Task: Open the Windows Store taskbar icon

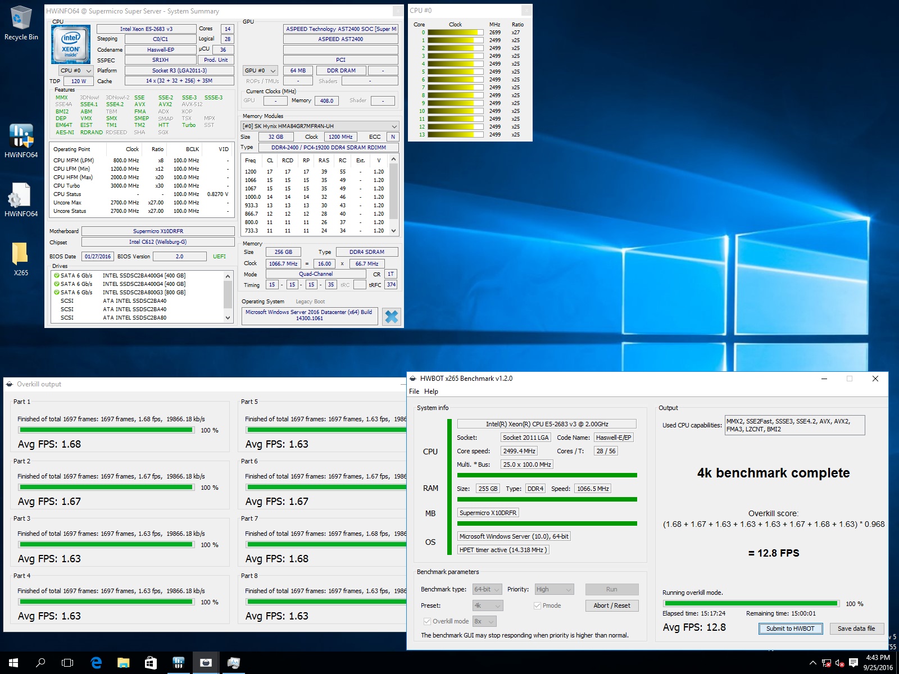Action: tap(151, 663)
